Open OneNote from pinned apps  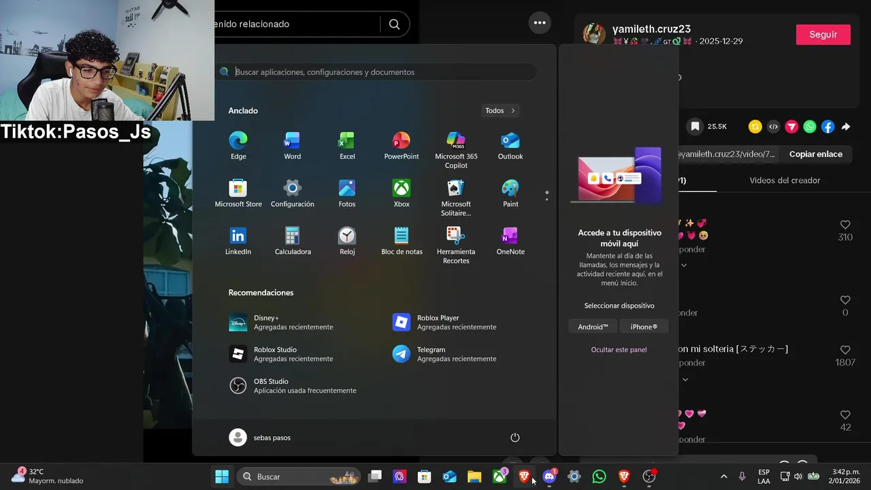click(x=510, y=242)
